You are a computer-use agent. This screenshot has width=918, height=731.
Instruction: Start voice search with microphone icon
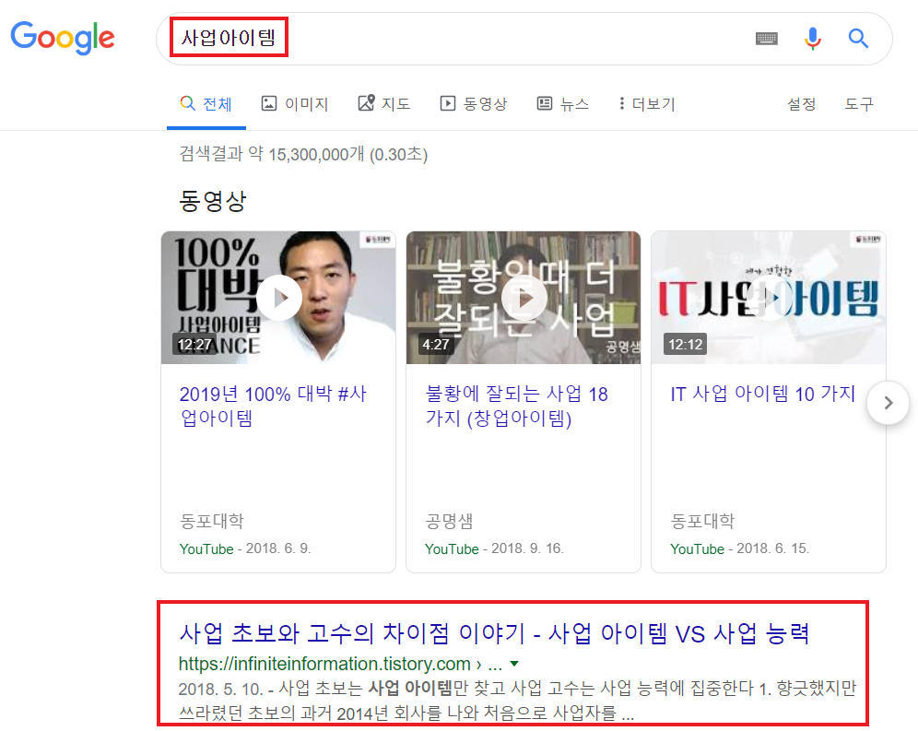[x=812, y=39]
